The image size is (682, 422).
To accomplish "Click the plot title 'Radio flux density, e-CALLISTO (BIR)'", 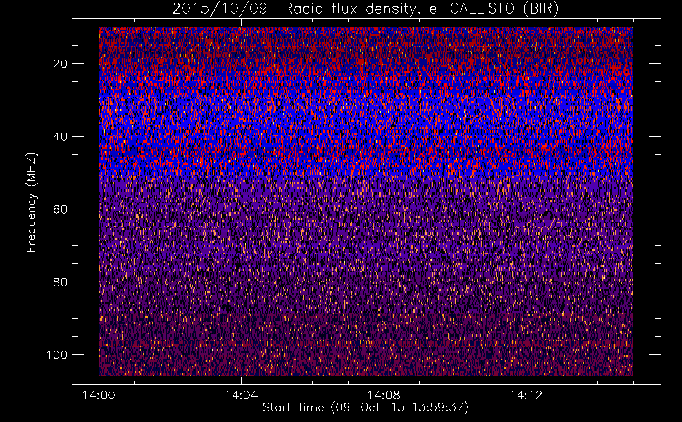I will (421, 9).
